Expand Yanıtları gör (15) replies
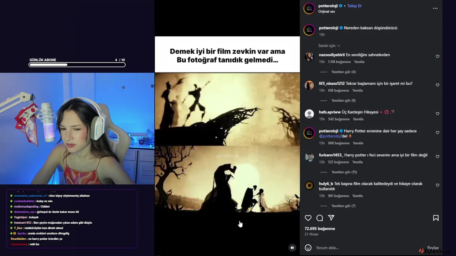Viewport: 456px width, 256px height. coord(344,172)
